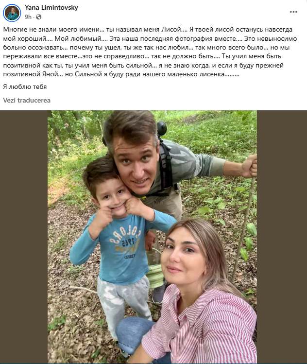Open the Yana Limintovsky profile name link
The width and height of the screenshot is (307, 364).
point(51,8)
